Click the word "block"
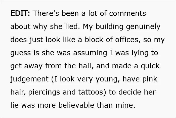176x118 pixels. coord(94,39)
